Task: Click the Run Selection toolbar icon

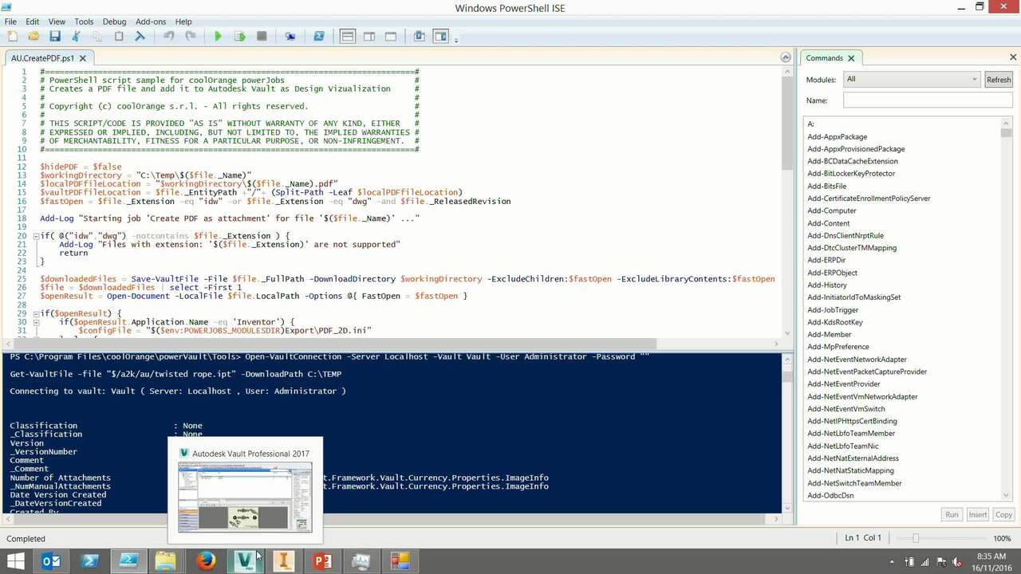Action: click(239, 37)
